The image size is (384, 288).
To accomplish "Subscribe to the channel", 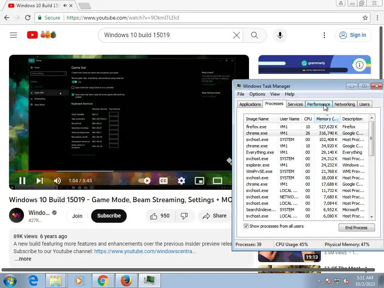I will pyautogui.click(x=109, y=216).
